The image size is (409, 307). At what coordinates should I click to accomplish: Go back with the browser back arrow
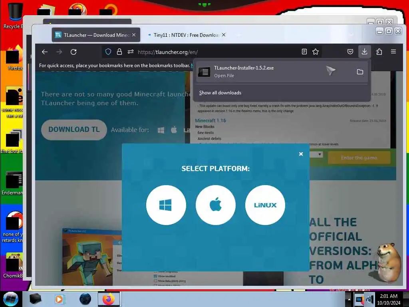[x=45, y=52]
